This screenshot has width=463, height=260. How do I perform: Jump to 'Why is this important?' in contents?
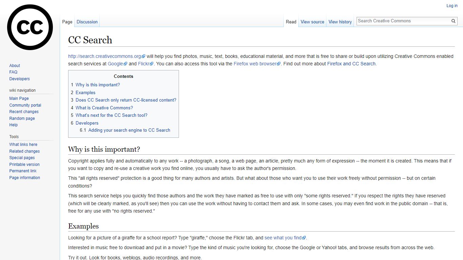(98, 85)
